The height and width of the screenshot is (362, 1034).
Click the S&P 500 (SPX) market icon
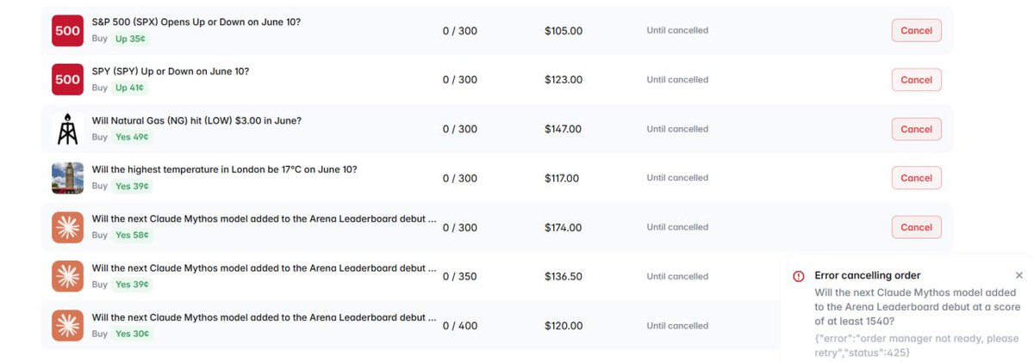(x=67, y=30)
